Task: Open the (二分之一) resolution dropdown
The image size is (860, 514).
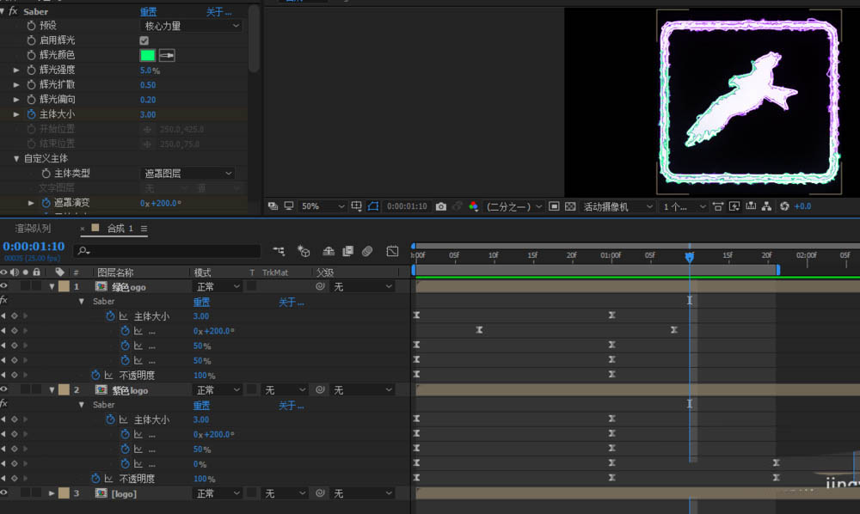Action: [514, 206]
